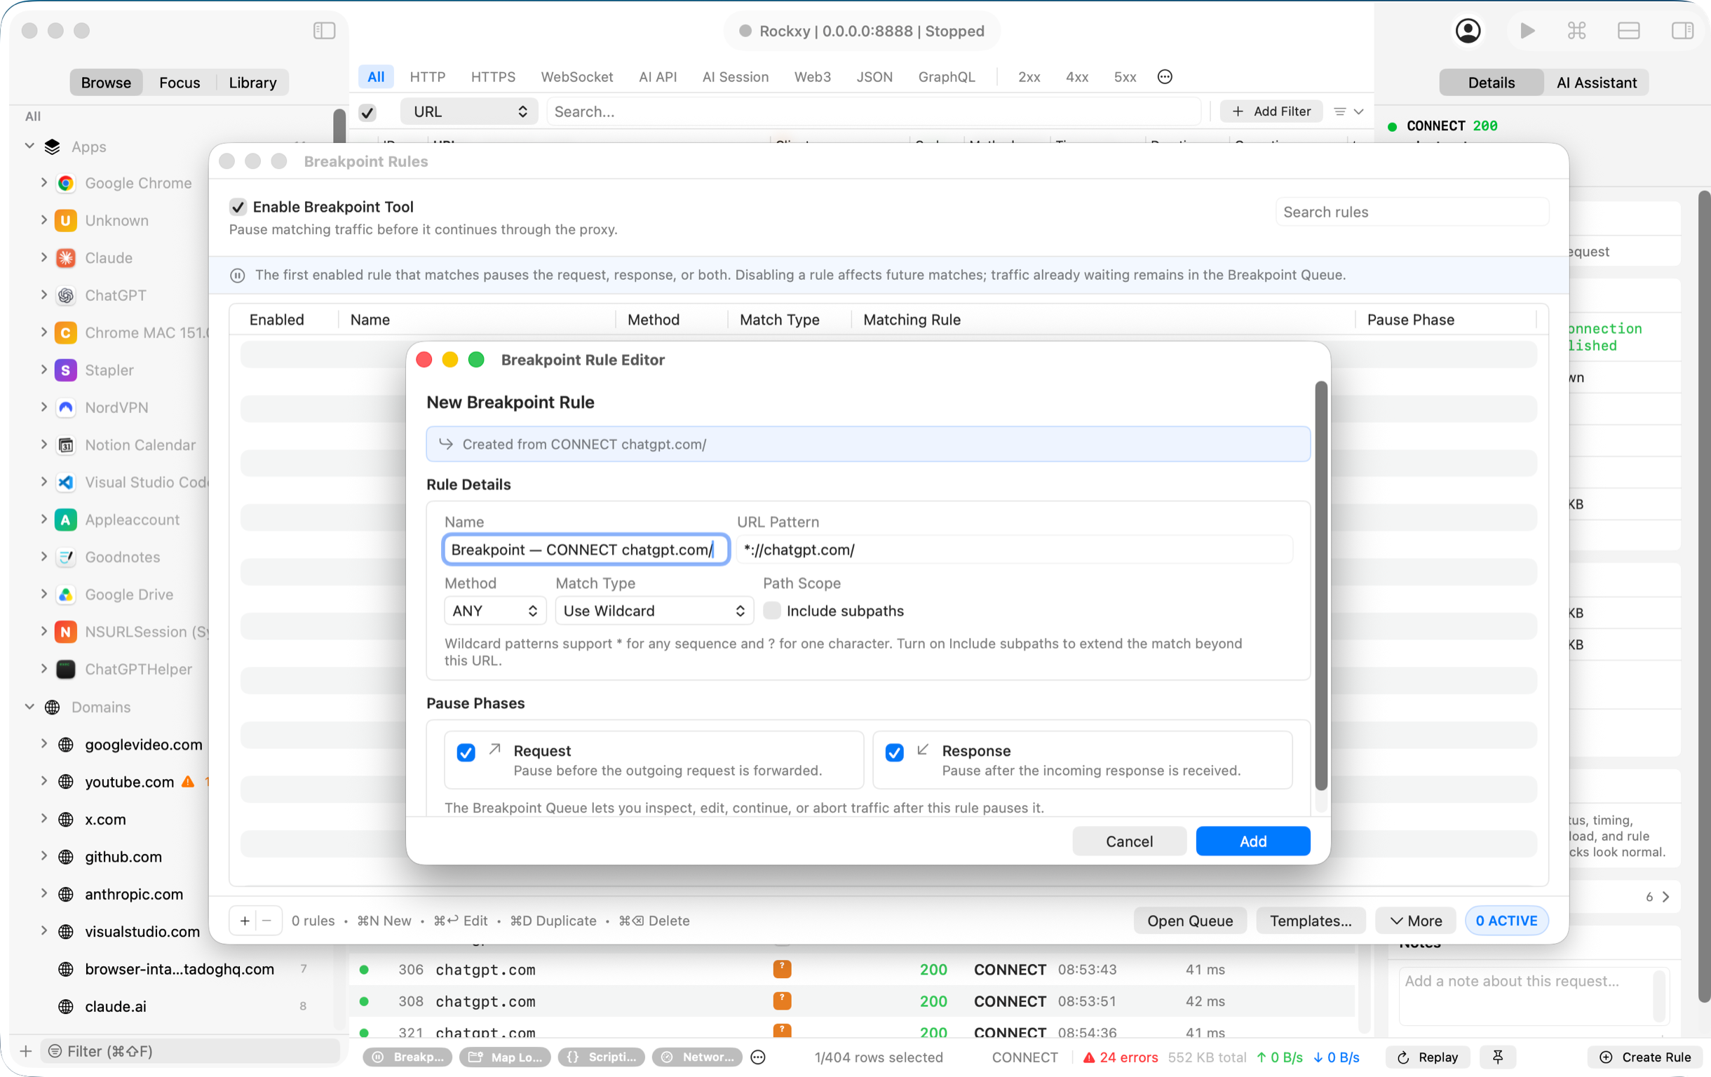Open the More dropdown in Breakpoint Rules
Screen dimensions: 1711x1077
point(1415,921)
